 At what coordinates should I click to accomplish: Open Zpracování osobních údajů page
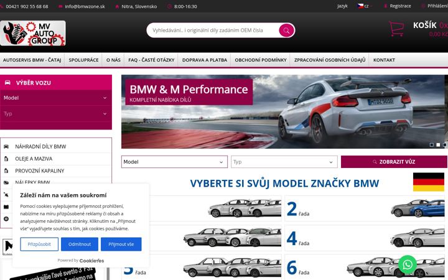[330, 60]
